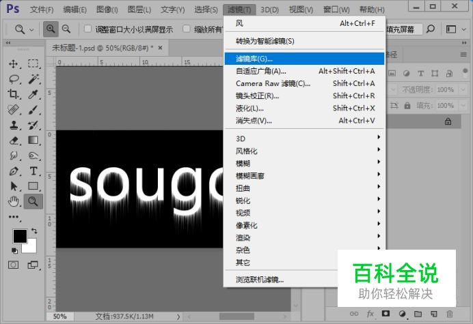Select the Healing Brush tool

(x=13, y=110)
